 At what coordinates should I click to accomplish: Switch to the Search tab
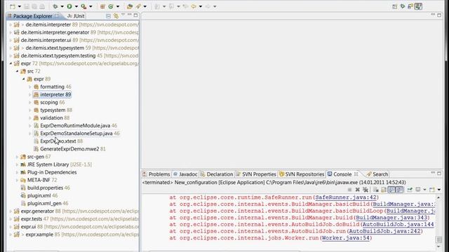coord(377,174)
